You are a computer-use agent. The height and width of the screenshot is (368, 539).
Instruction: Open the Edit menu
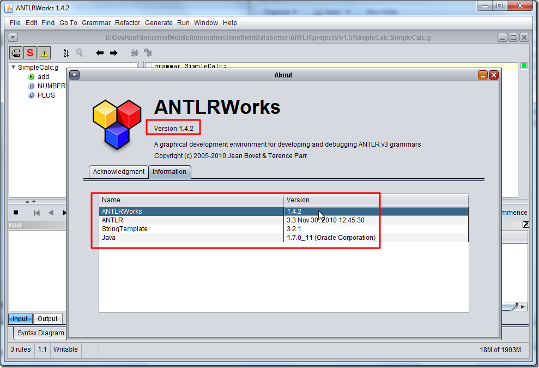(31, 23)
